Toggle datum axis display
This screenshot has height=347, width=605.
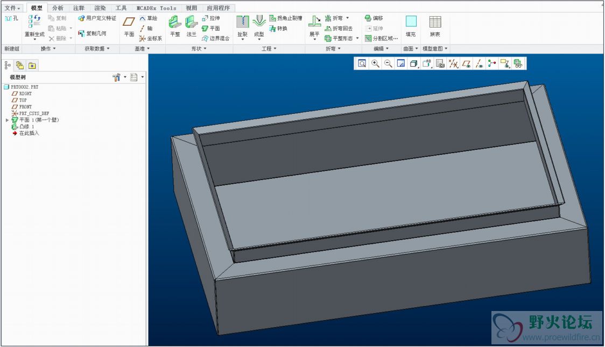tap(479, 63)
